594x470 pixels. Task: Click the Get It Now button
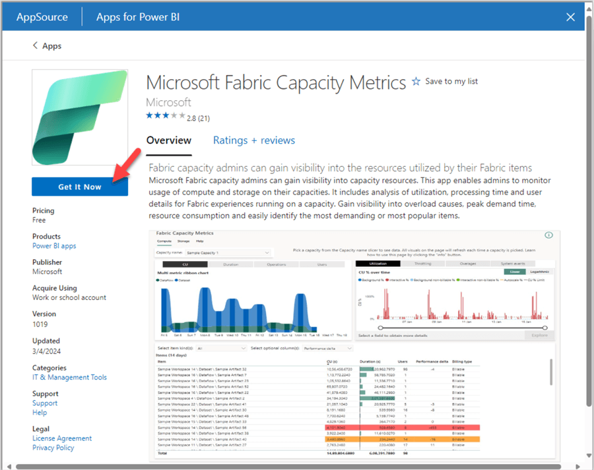79,187
